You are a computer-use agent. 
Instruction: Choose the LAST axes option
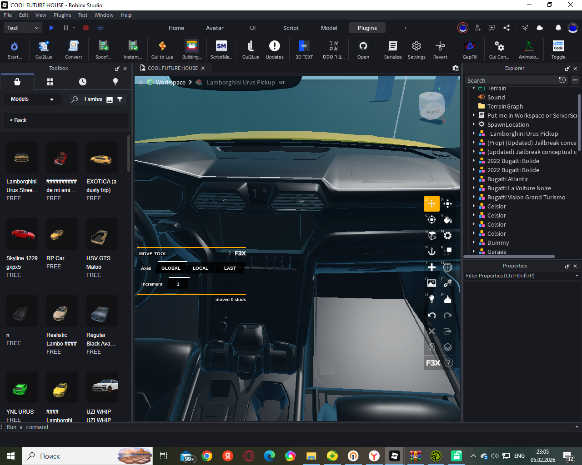coord(230,268)
